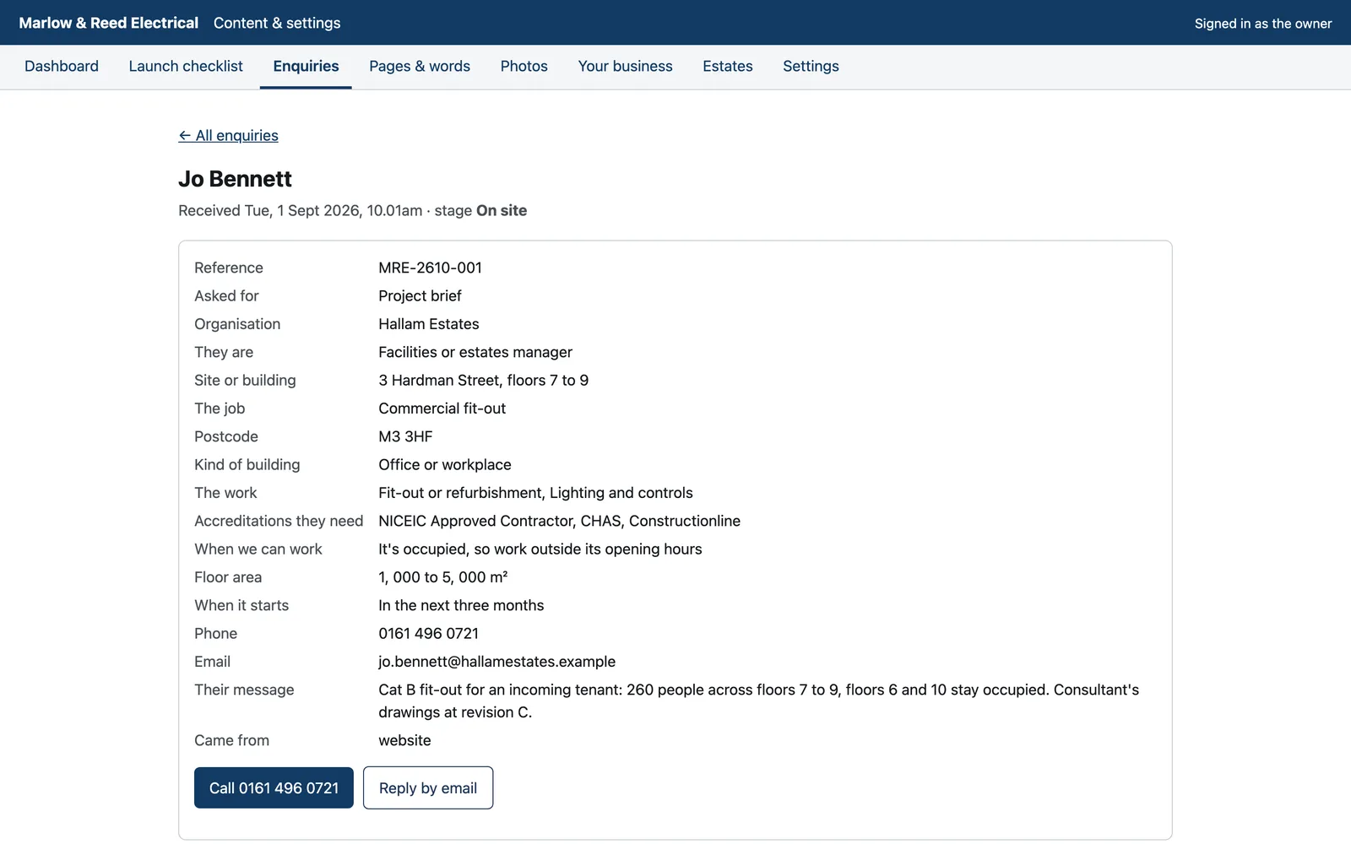1351x844 pixels.
Task: Click the Cat B fit-out message text
Action: (758, 701)
